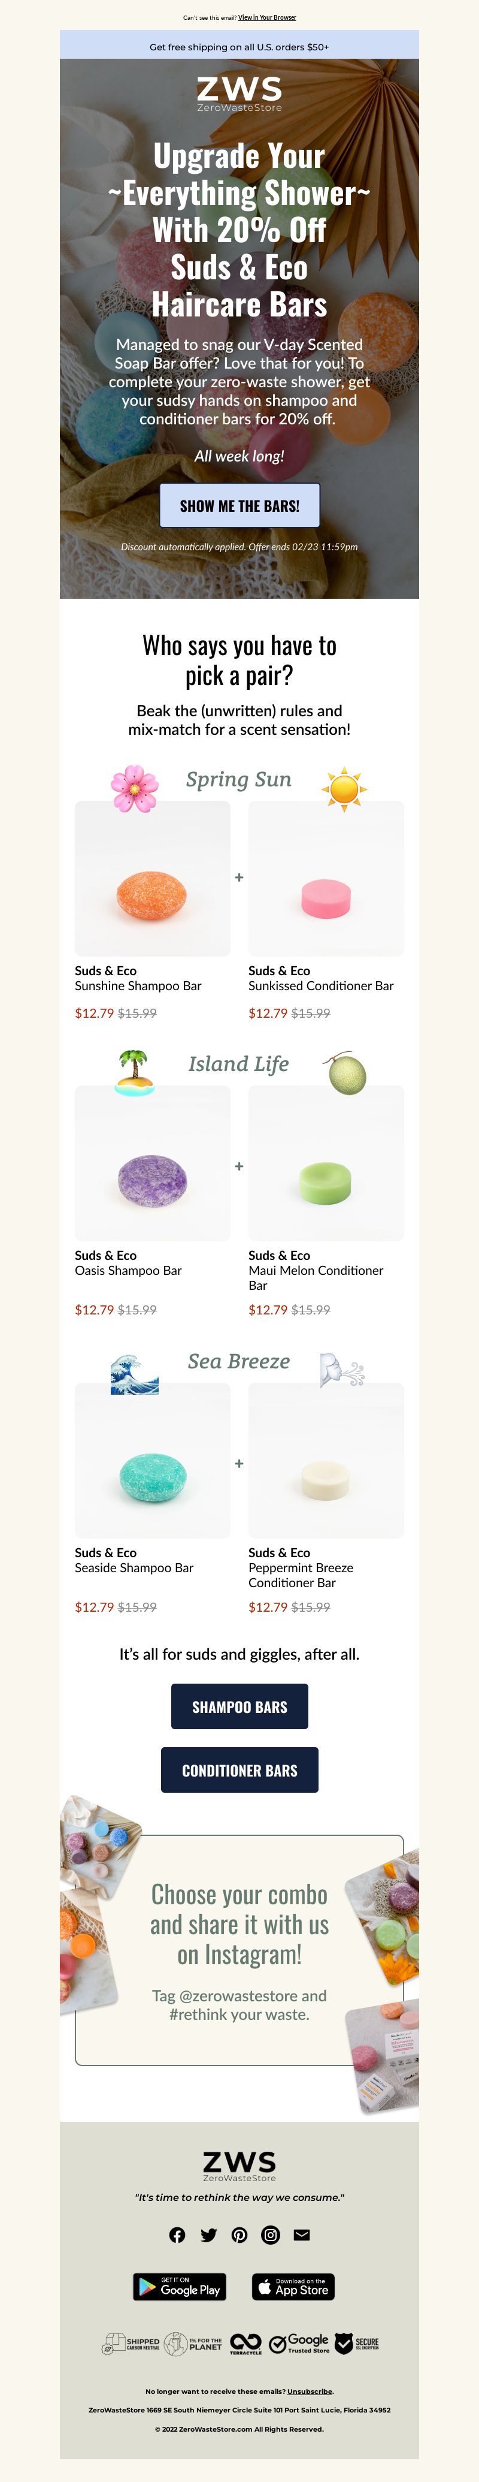
Task: Open the Twitter bird icon
Action: pos(209,2234)
